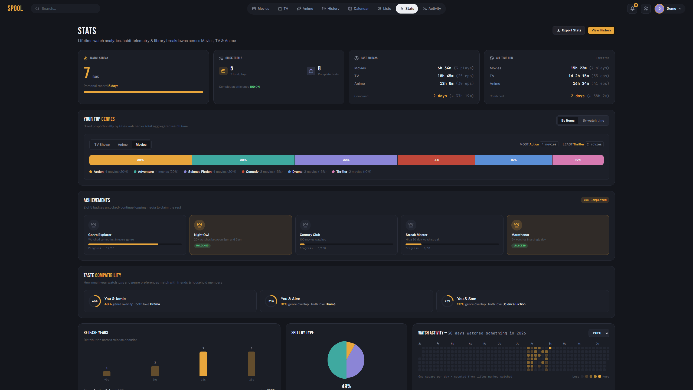
Task: Click the View History button
Action: [601, 30]
